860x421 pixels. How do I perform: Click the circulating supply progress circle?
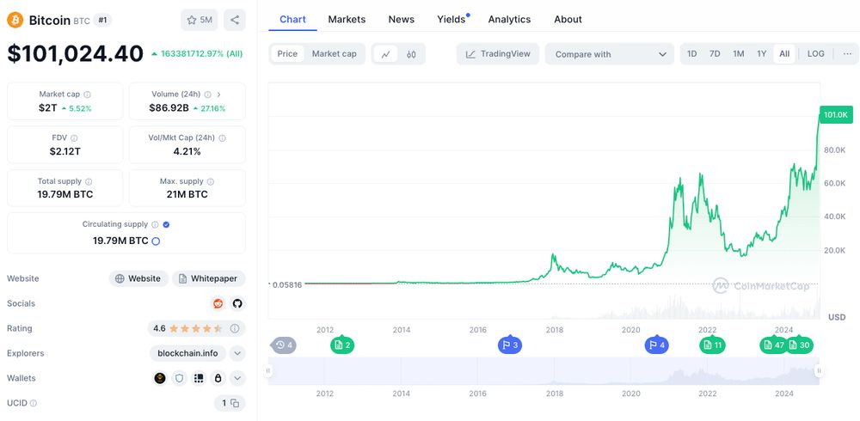[156, 241]
